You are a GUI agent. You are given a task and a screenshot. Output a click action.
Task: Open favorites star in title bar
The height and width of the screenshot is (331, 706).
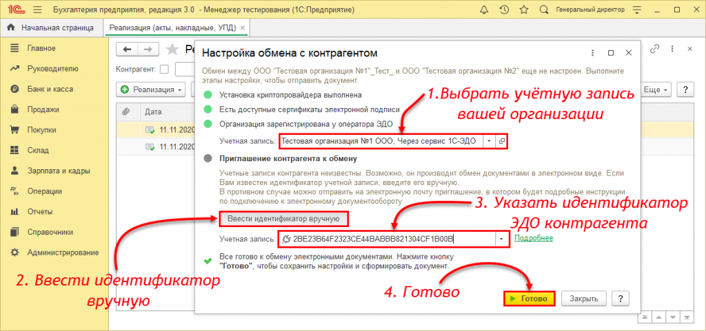(x=524, y=10)
